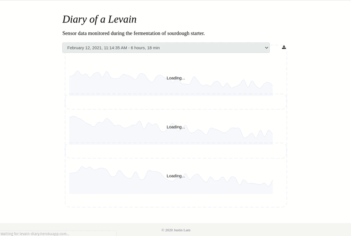The image size is (351, 236).
Task: Click the download icon beside the dropdown
Action: pos(284,47)
